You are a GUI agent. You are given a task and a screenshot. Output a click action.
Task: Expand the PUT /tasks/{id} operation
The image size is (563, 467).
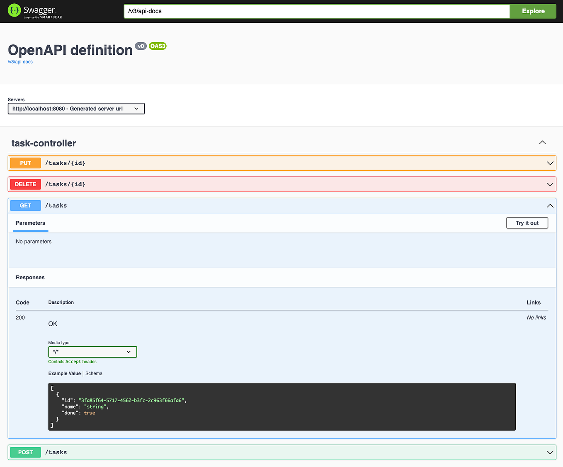click(550, 163)
